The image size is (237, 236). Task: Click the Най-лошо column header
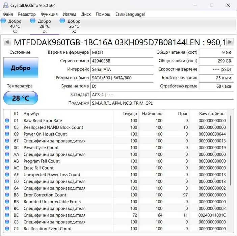pyautogui.click(x=151, y=113)
